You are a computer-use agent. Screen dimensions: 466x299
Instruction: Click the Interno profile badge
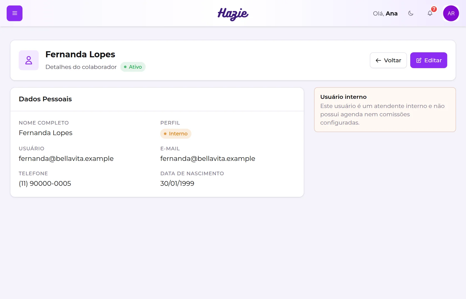point(176,134)
